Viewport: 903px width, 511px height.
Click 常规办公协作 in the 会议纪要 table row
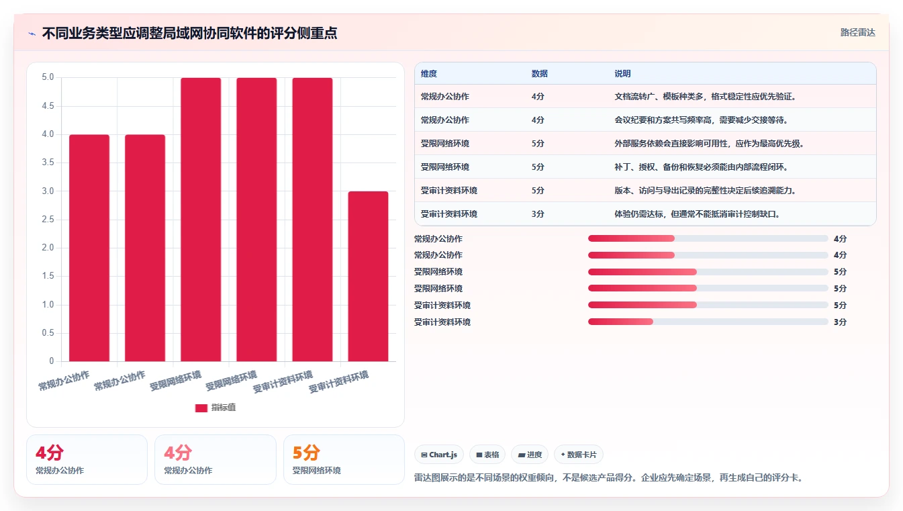point(445,120)
